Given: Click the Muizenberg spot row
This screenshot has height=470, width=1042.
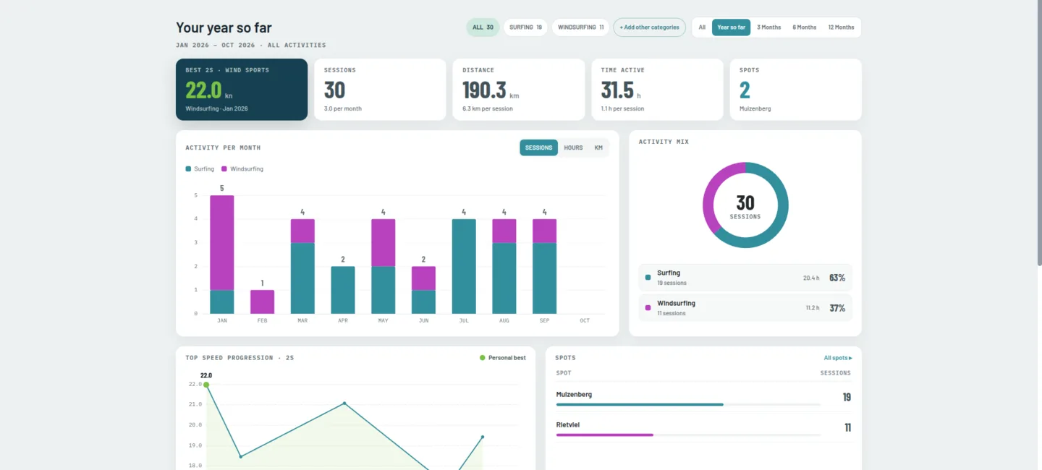Looking at the screenshot, I should (703, 398).
